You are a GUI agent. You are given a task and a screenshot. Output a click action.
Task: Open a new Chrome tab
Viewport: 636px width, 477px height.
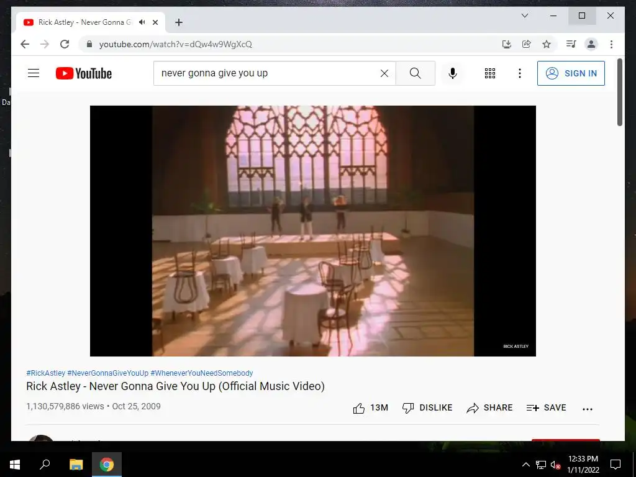[179, 22]
